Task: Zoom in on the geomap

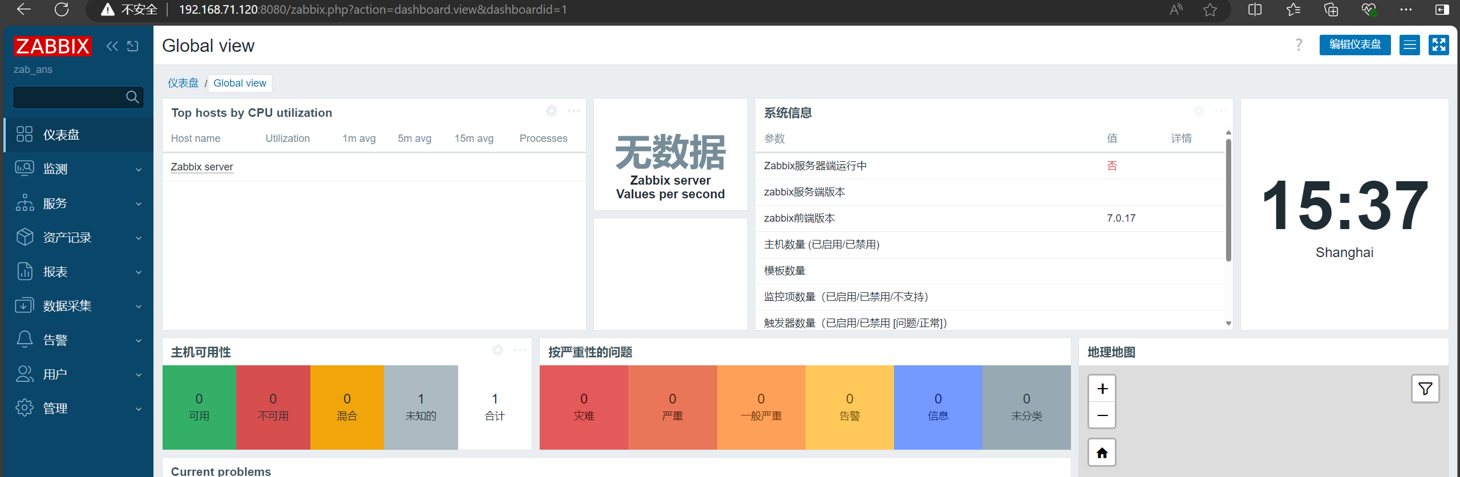Action: pyautogui.click(x=1102, y=389)
